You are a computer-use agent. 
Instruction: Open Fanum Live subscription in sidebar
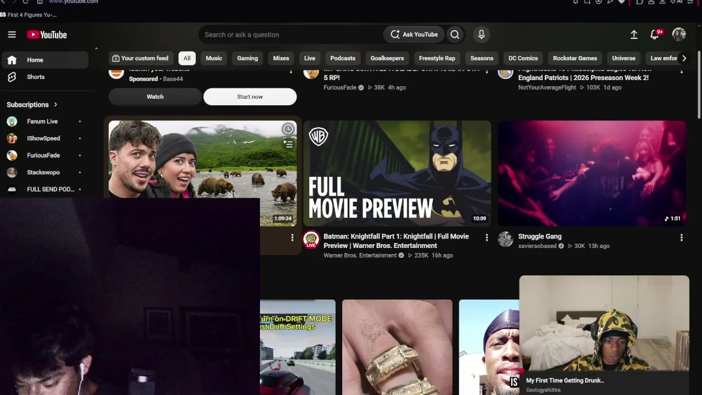pos(44,121)
